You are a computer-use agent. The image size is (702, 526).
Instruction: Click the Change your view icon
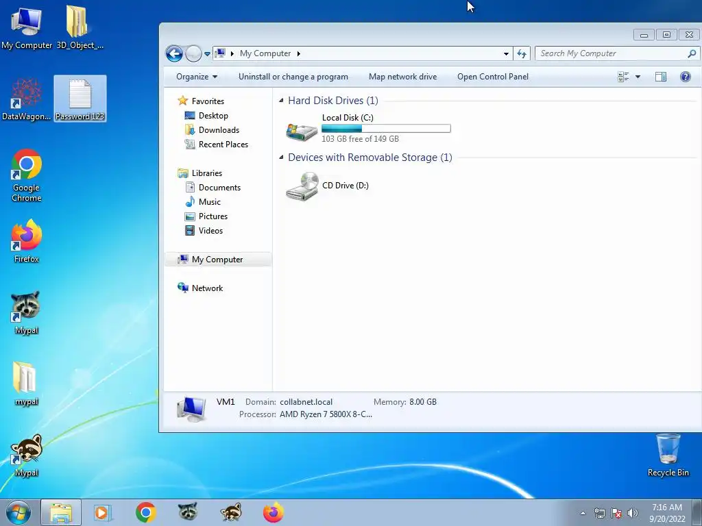point(623,77)
